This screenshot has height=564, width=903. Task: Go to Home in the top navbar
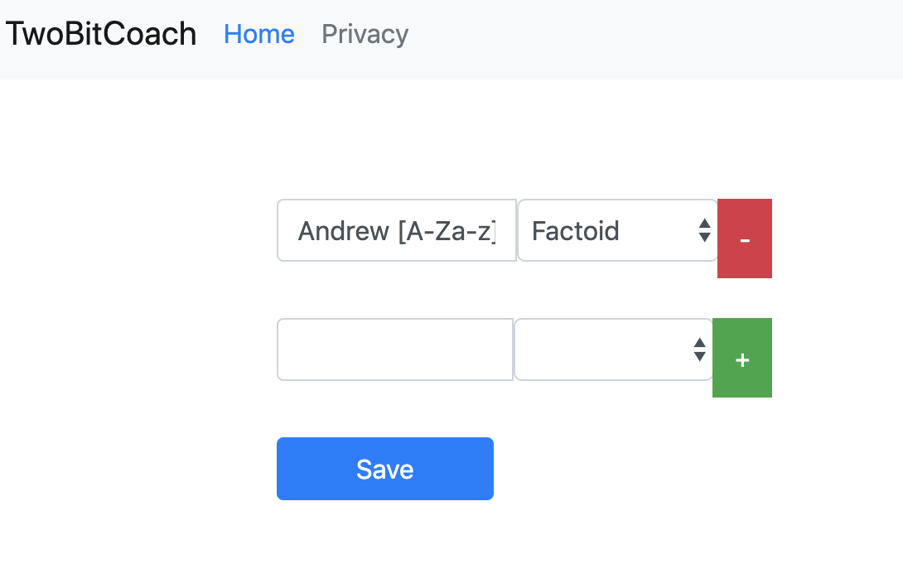click(259, 34)
